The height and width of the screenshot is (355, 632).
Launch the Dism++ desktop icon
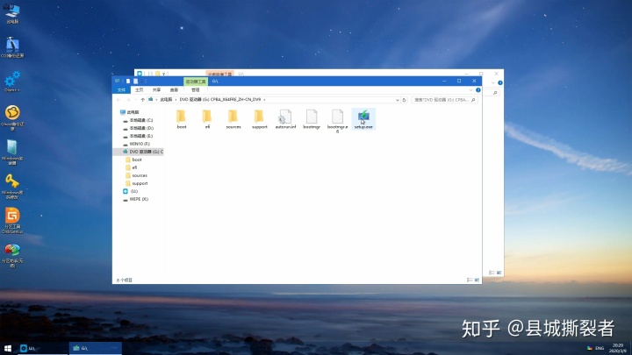click(12, 82)
